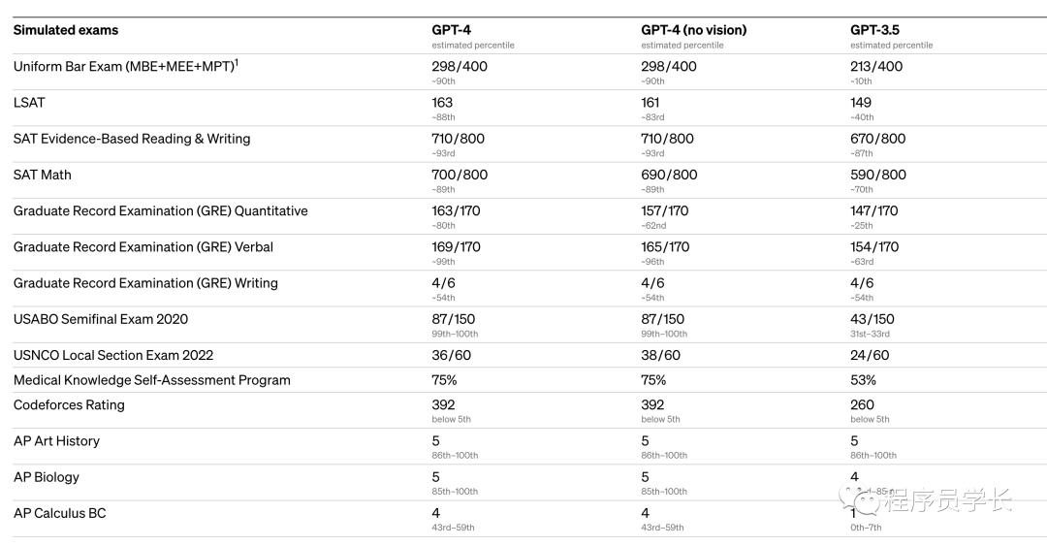Click the USABO Semifinal Exam 2020 label
The height and width of the screenshot is (546, 1047).
click(101, 319)
